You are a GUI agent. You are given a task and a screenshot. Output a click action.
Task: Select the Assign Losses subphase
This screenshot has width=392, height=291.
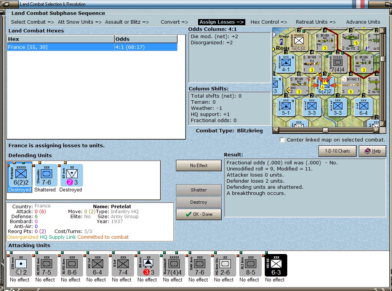[x=221, y=22]
